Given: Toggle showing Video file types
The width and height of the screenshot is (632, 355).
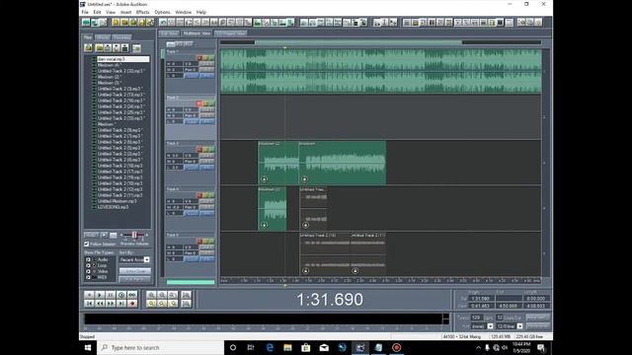Looking at the screenshot, I should (88, 271).
